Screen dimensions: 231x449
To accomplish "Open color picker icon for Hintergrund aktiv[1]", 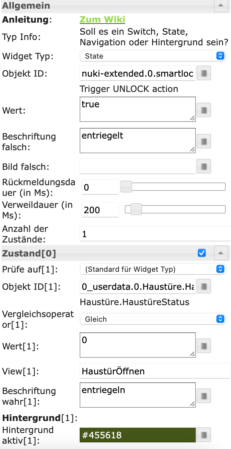I will click(x=204, y=435).
